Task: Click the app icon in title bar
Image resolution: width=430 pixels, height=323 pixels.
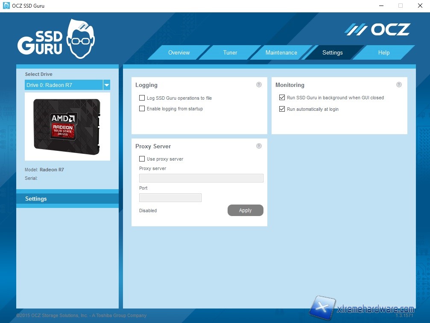Action: tap(6, 6)
